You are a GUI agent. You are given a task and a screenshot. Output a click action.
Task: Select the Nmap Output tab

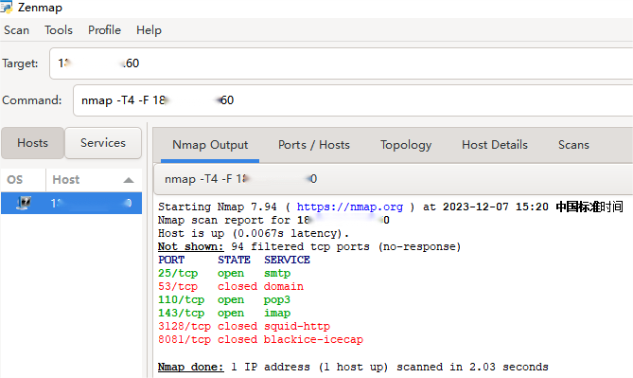click(210, 145)
